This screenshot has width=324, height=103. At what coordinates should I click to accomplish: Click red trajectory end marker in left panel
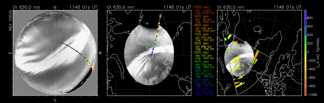point(93,70)
